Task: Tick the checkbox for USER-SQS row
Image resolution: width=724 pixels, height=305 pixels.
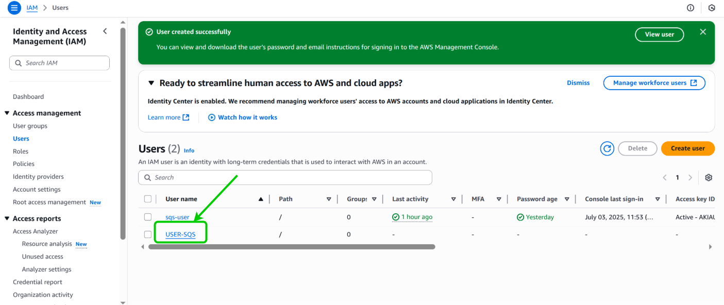Action: click(x=148, y=234)
